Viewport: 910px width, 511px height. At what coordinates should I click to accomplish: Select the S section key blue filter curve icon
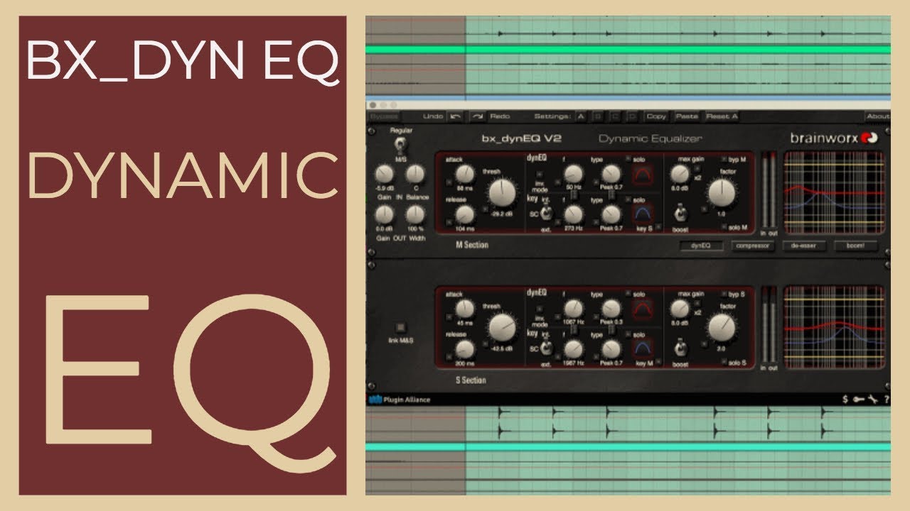[643, 348]
